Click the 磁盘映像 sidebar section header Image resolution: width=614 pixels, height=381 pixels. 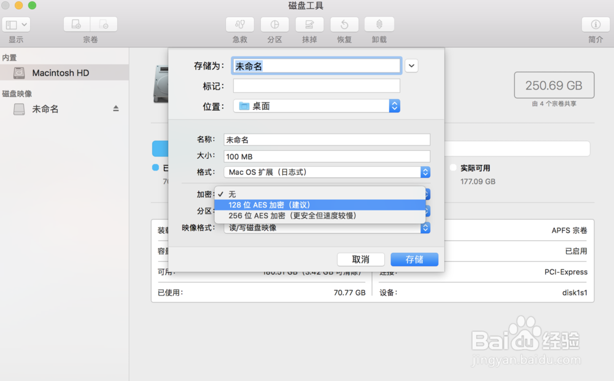tap(17, 93)
